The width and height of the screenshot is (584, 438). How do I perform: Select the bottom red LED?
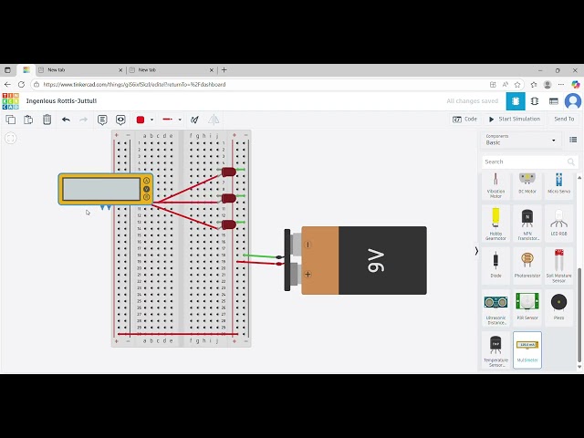point(229,224)
